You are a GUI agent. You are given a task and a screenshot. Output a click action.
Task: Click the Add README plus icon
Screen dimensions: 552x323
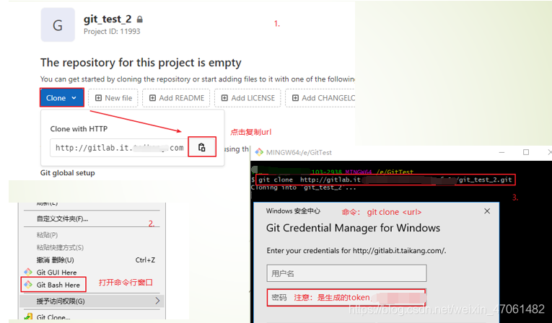(152, 98)
